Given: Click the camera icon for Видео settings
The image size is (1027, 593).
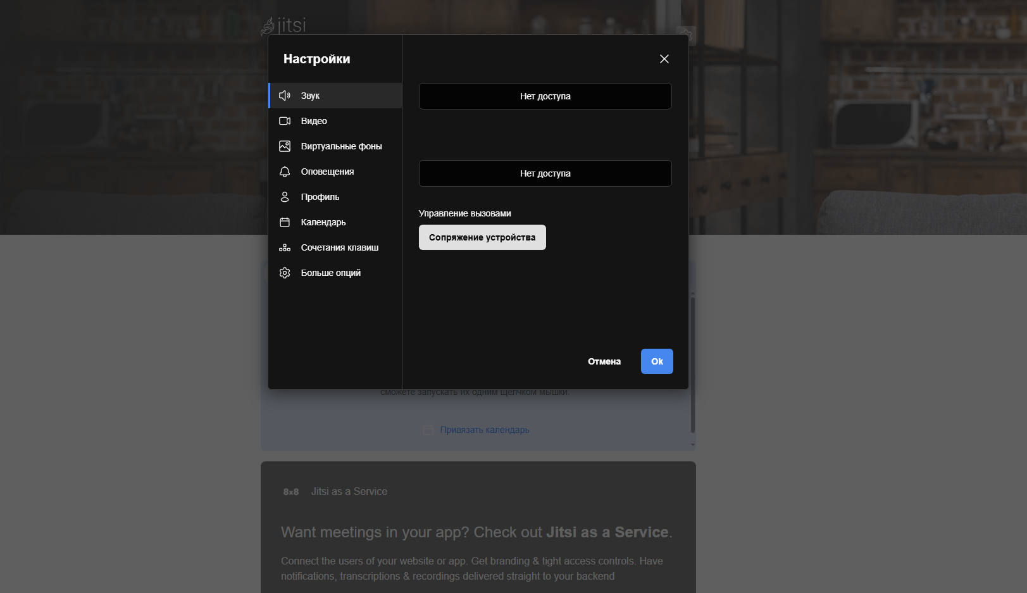Looking at the screenshot, I should 285,121.
